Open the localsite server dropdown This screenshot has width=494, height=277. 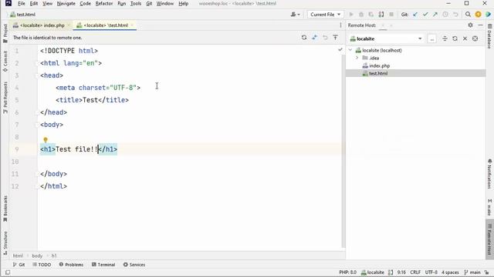pos(386,38)
